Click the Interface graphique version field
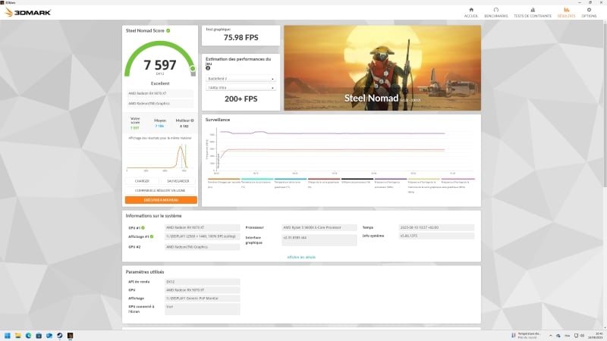607x341 pixels. (319, 239)
